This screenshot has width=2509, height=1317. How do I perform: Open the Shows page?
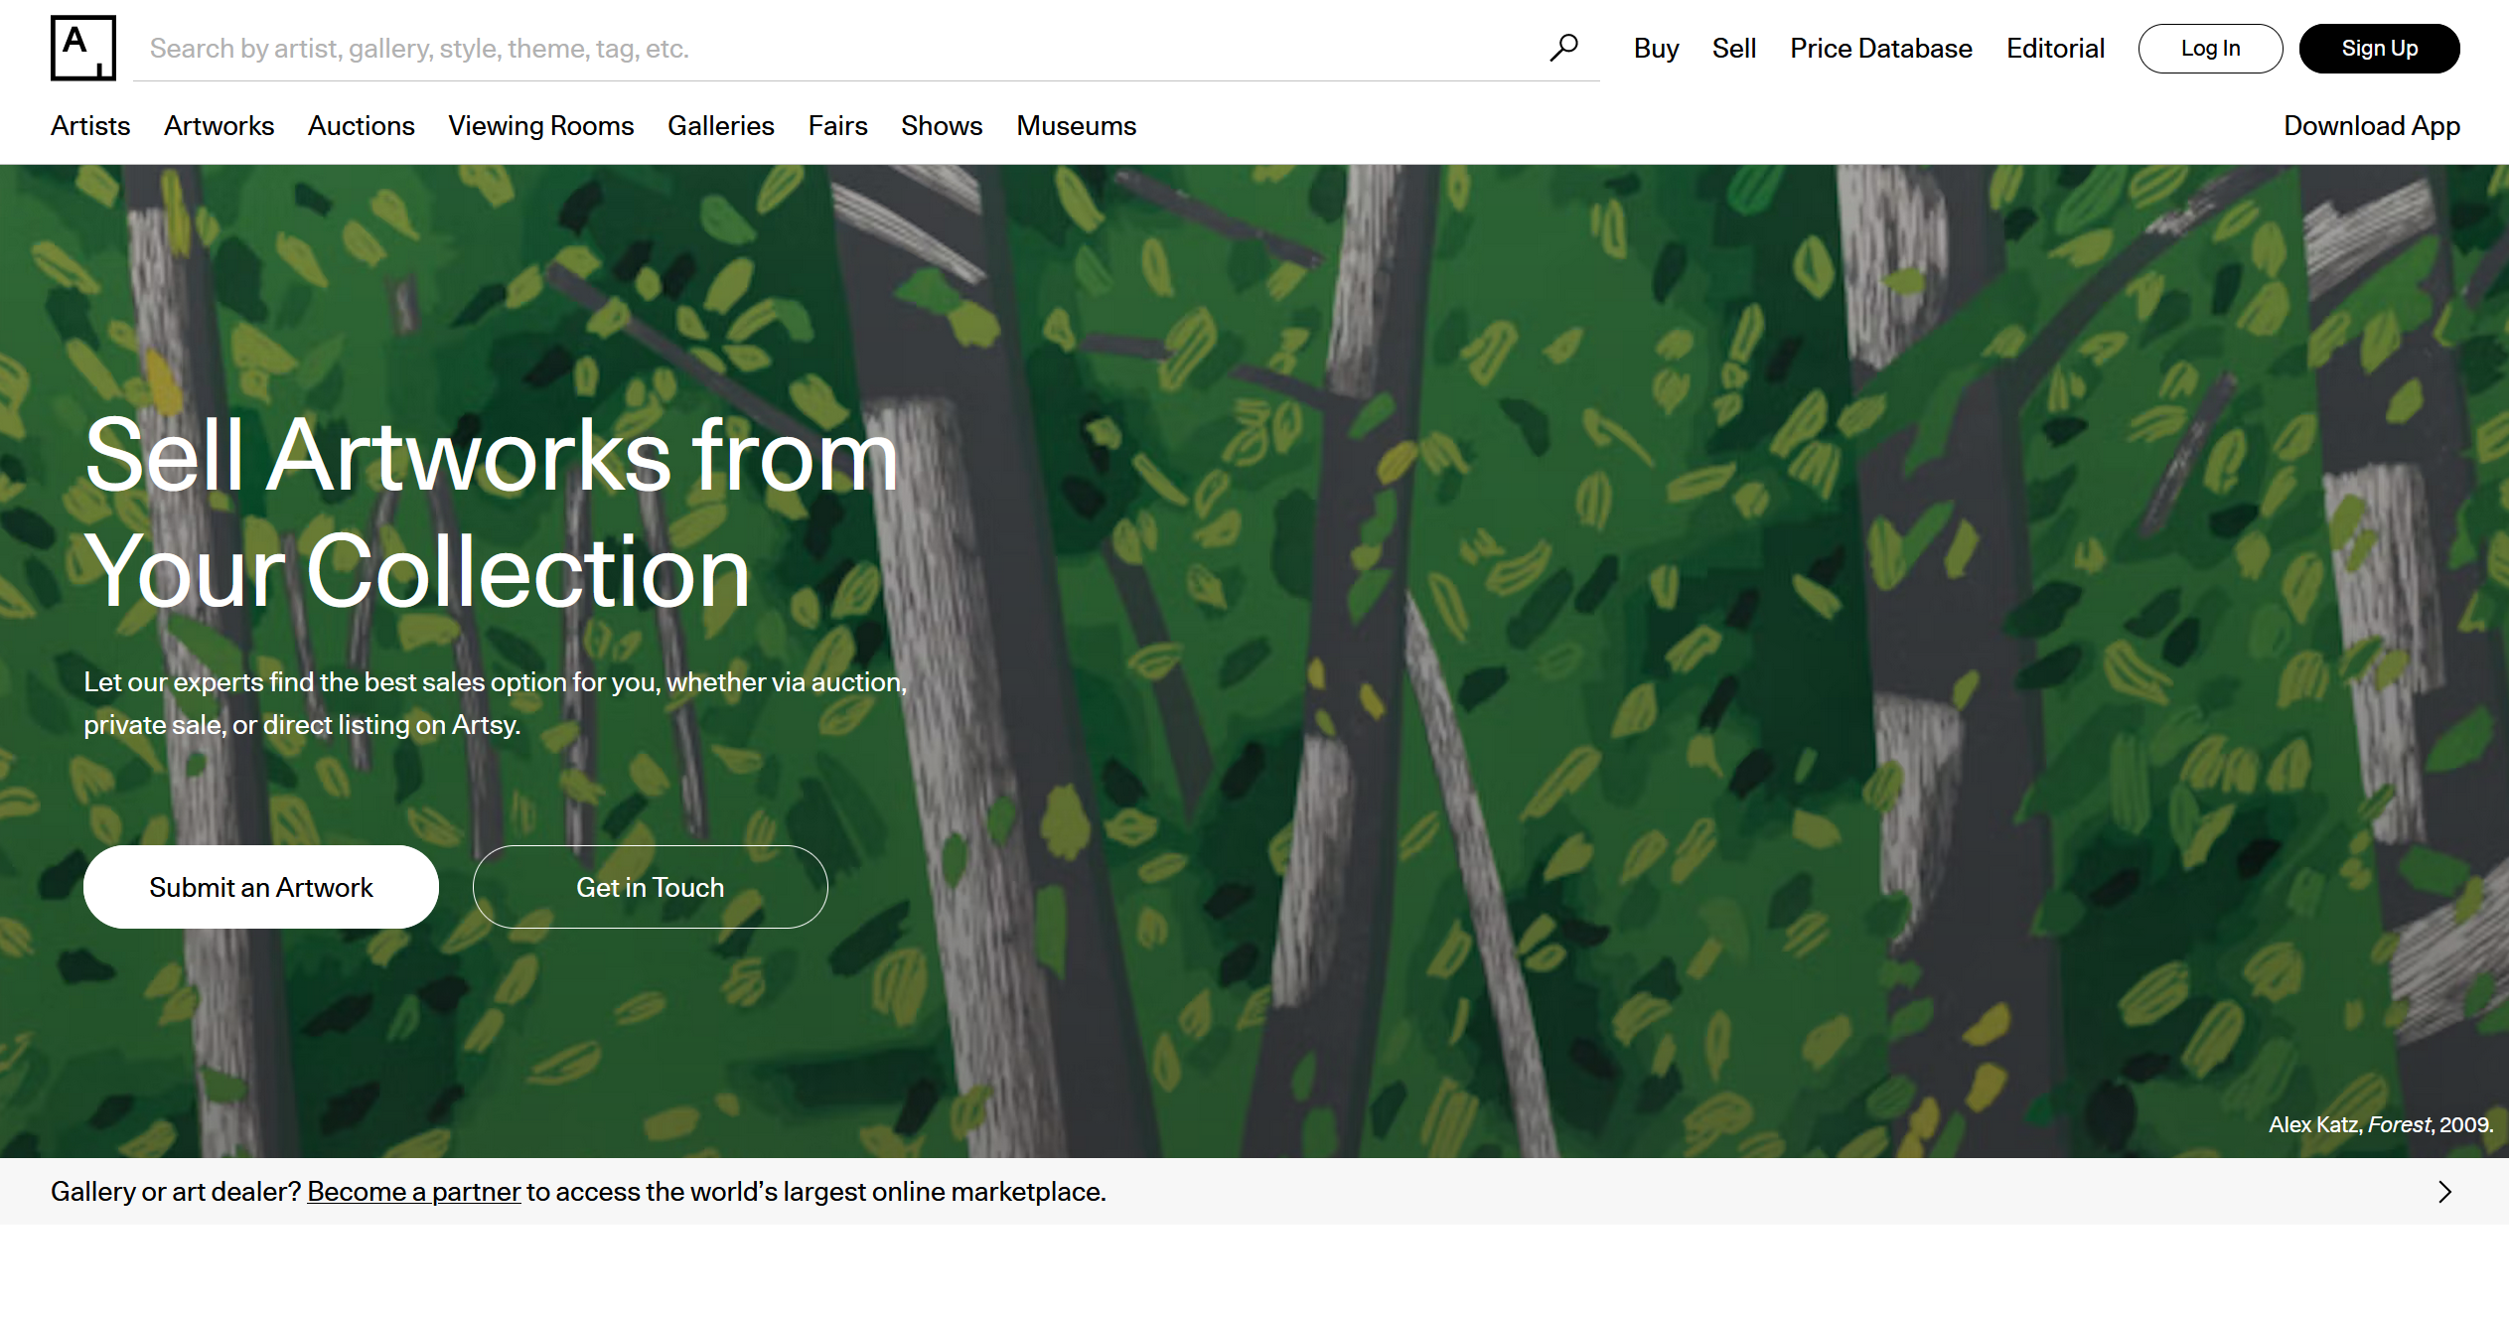(942, 125)
